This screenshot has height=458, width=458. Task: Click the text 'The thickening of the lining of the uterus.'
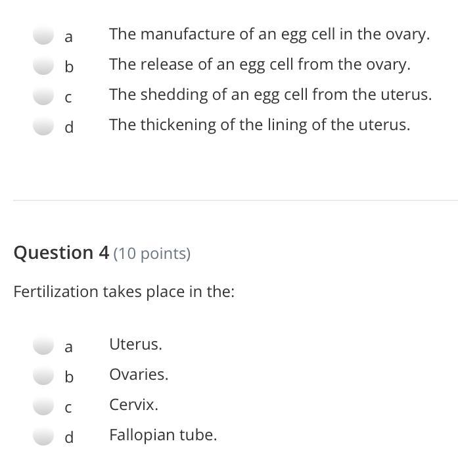point(260,125)
